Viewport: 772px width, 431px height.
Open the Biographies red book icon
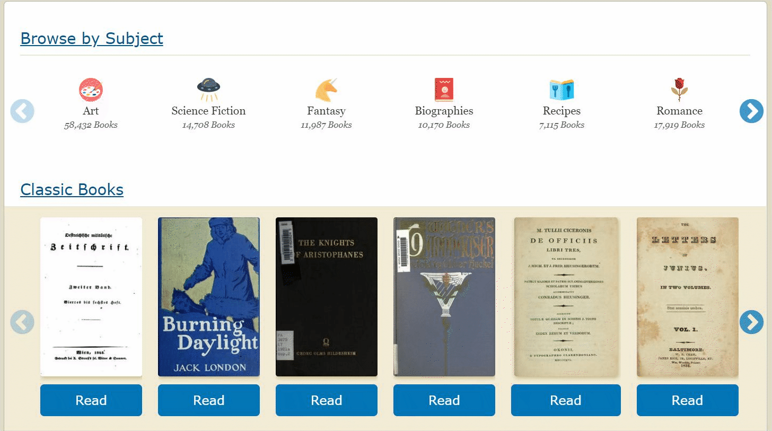(444, 90)
